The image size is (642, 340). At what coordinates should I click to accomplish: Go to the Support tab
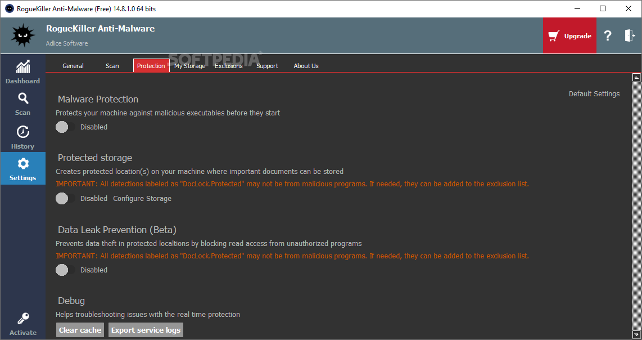click(267, 66)
